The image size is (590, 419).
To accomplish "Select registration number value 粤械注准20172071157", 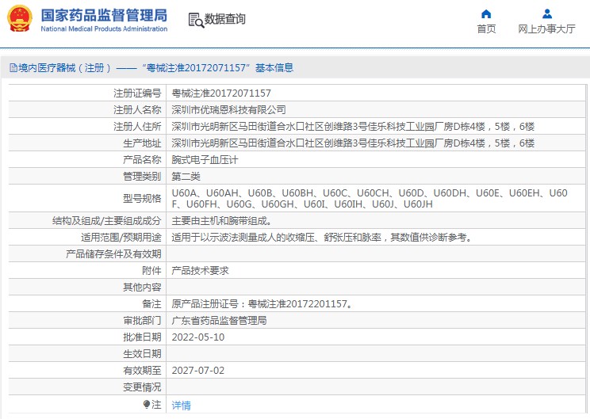I will [221, 93].
